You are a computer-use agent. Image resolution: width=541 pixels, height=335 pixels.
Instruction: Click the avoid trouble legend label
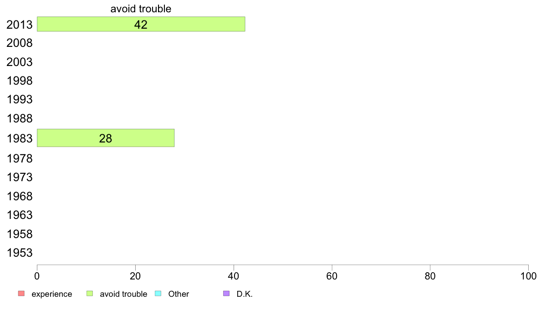(123, 294)
